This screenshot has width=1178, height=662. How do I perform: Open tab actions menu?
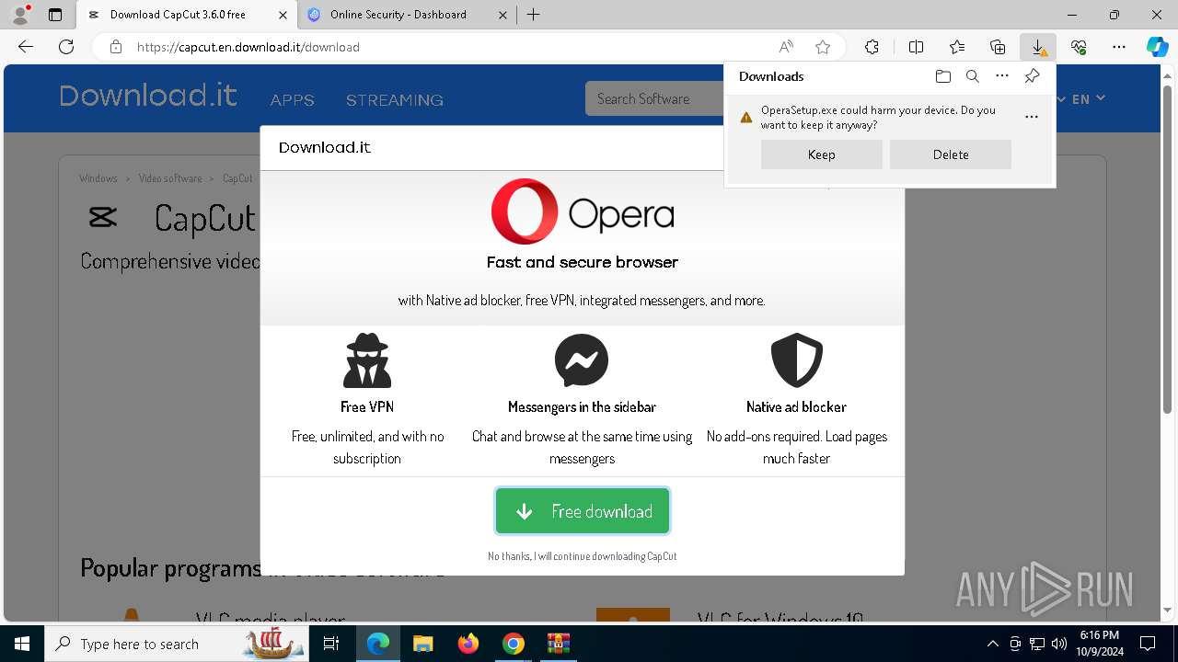click(55, 15)
